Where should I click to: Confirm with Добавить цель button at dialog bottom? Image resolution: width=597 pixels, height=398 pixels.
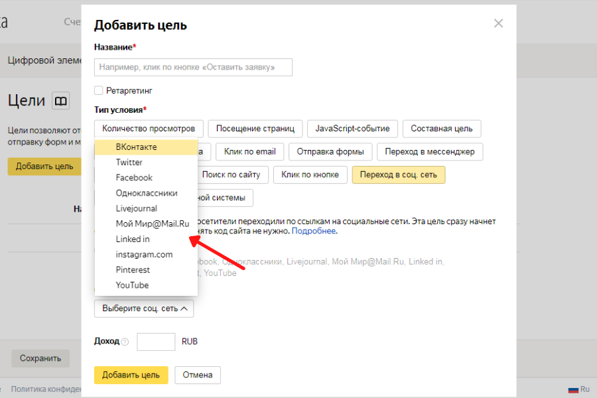(131, 375)
